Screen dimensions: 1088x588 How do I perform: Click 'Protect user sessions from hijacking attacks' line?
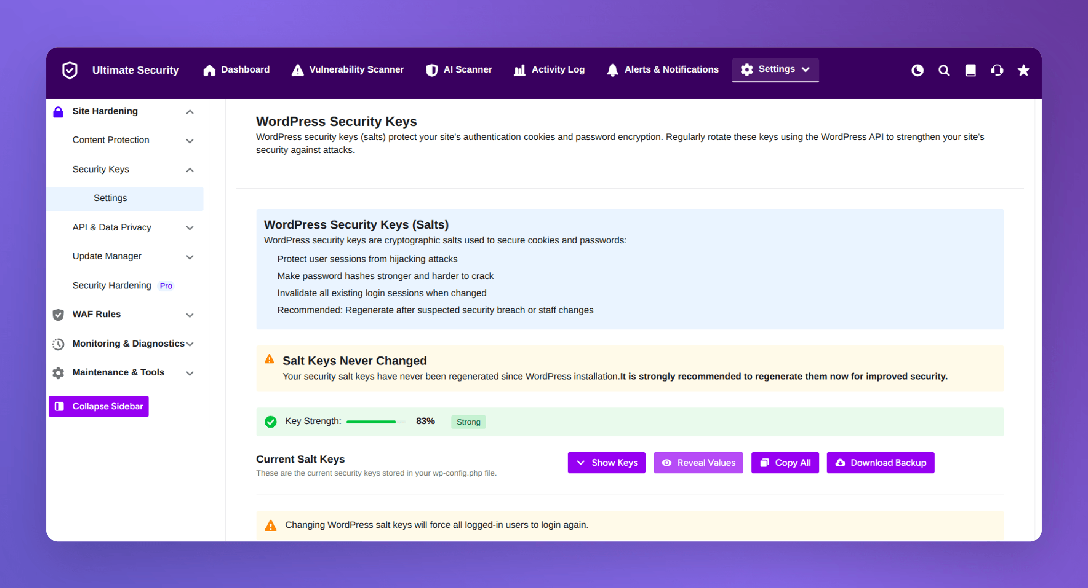(x=367, y=259)
